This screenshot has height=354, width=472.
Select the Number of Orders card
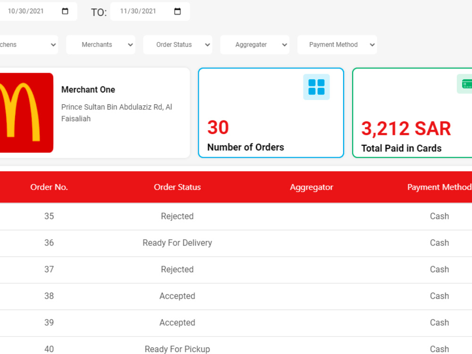coord(271,113)
